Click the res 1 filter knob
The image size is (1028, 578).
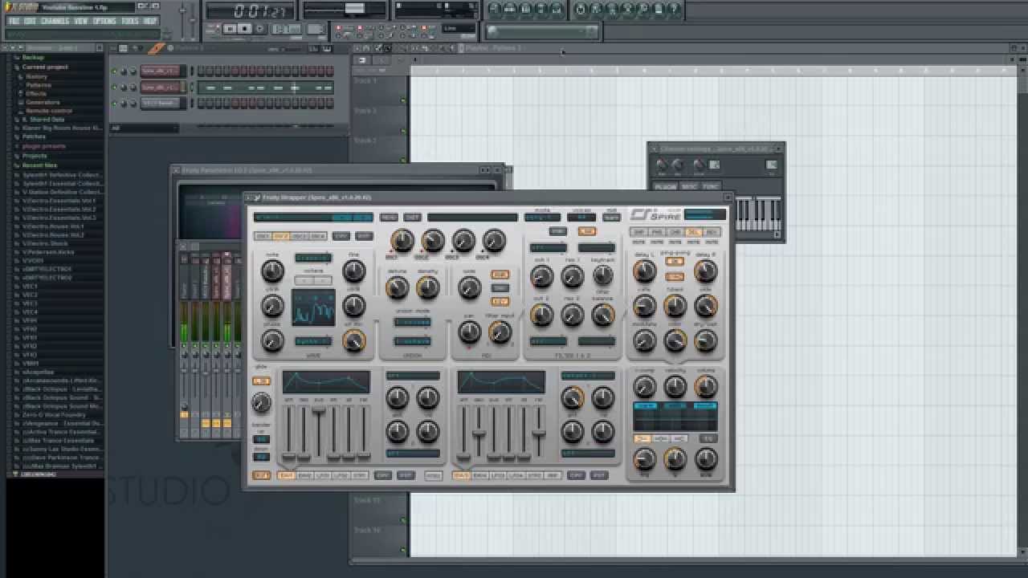(x=573, y=276)
